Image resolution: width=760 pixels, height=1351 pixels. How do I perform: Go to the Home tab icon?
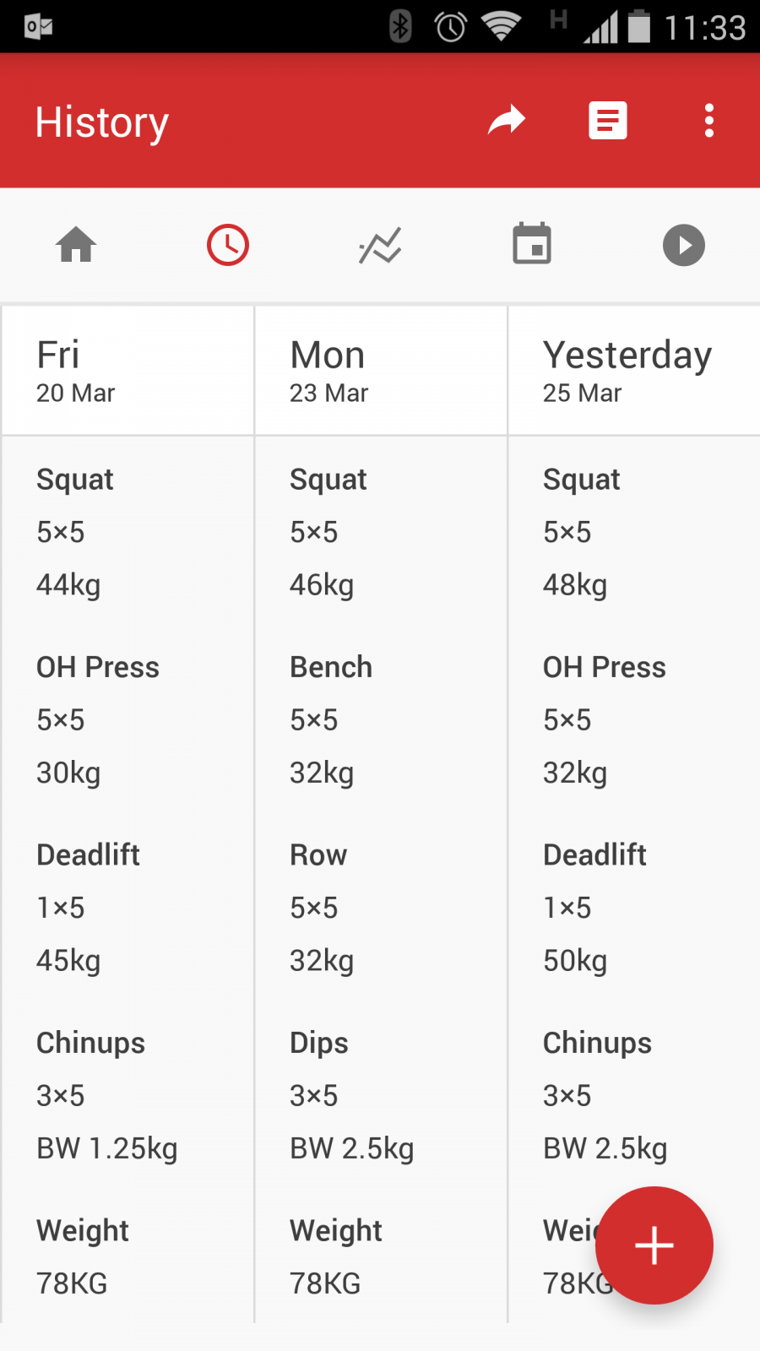76,246
